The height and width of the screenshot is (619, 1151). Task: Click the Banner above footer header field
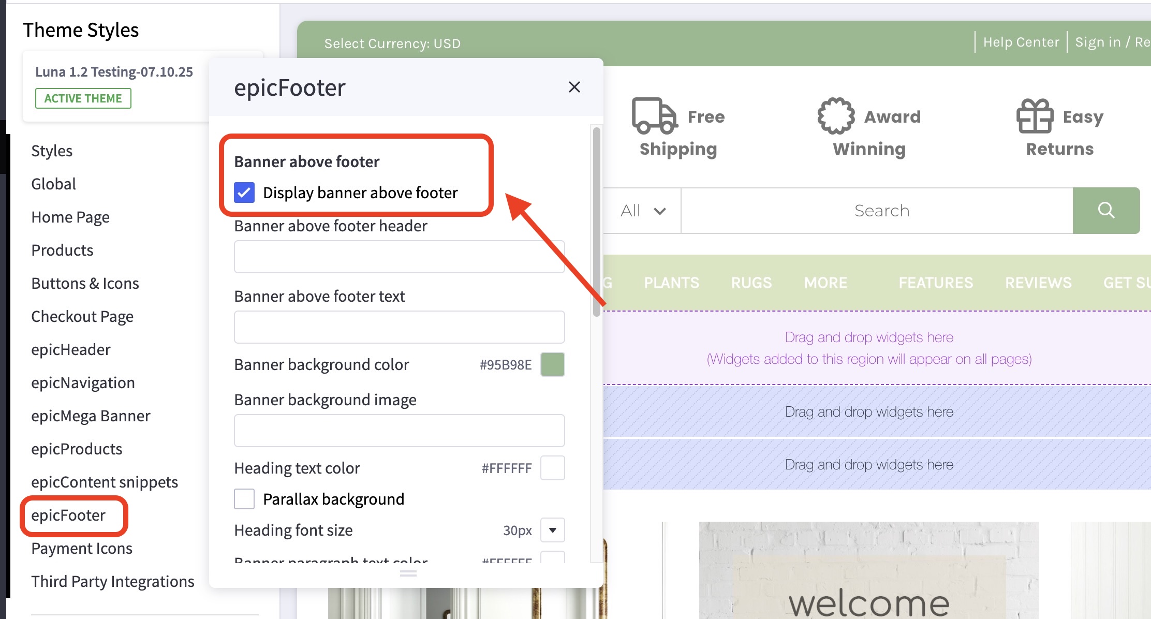tap(399, 256)
